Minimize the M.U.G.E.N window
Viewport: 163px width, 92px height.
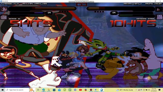[150, 1]
